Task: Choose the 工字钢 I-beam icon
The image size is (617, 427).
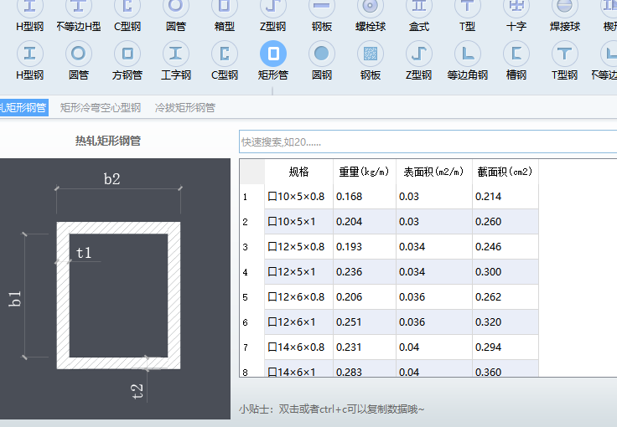Action: tap(175, 54)
